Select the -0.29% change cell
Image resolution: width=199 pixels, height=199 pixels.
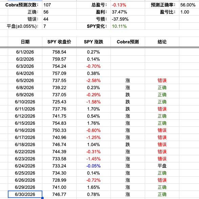94,95
